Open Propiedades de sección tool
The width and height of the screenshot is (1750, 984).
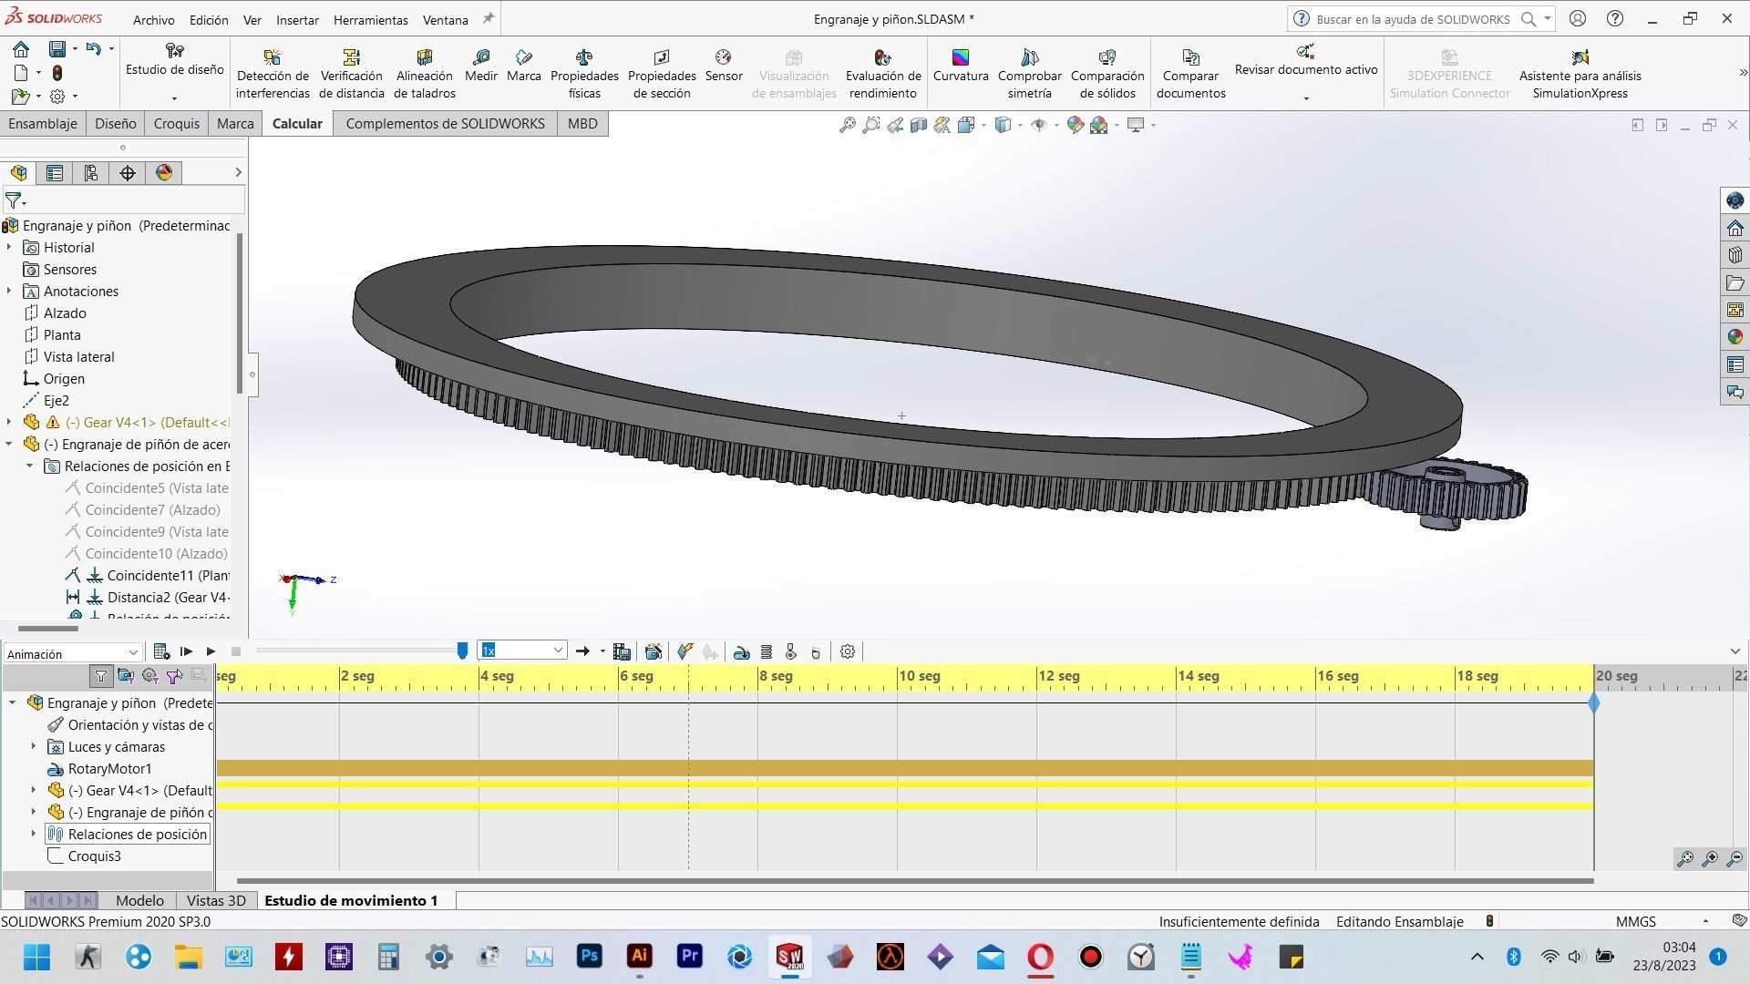coord(662,74)
